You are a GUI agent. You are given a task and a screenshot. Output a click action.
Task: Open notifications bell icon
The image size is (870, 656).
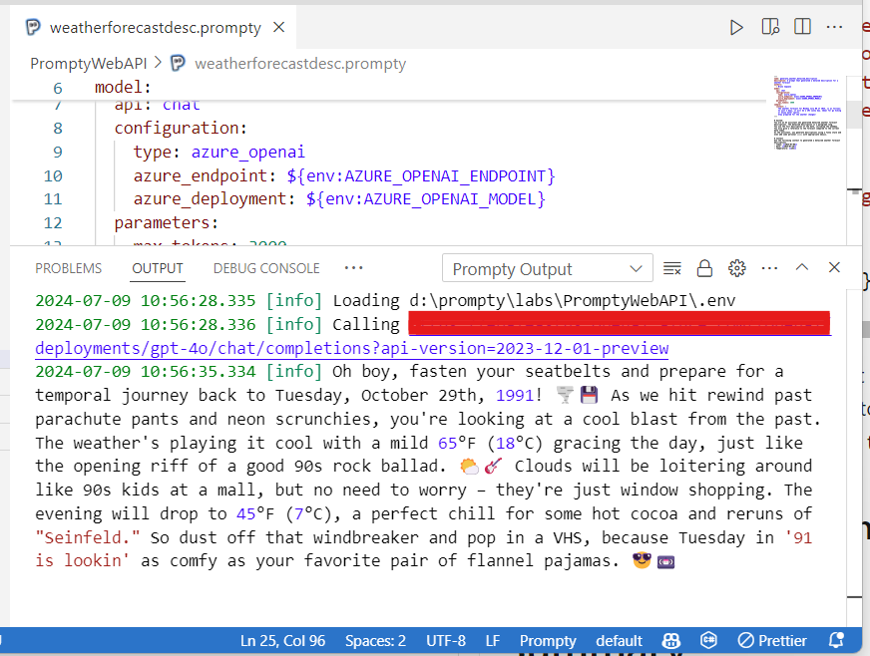pos(836,640)
